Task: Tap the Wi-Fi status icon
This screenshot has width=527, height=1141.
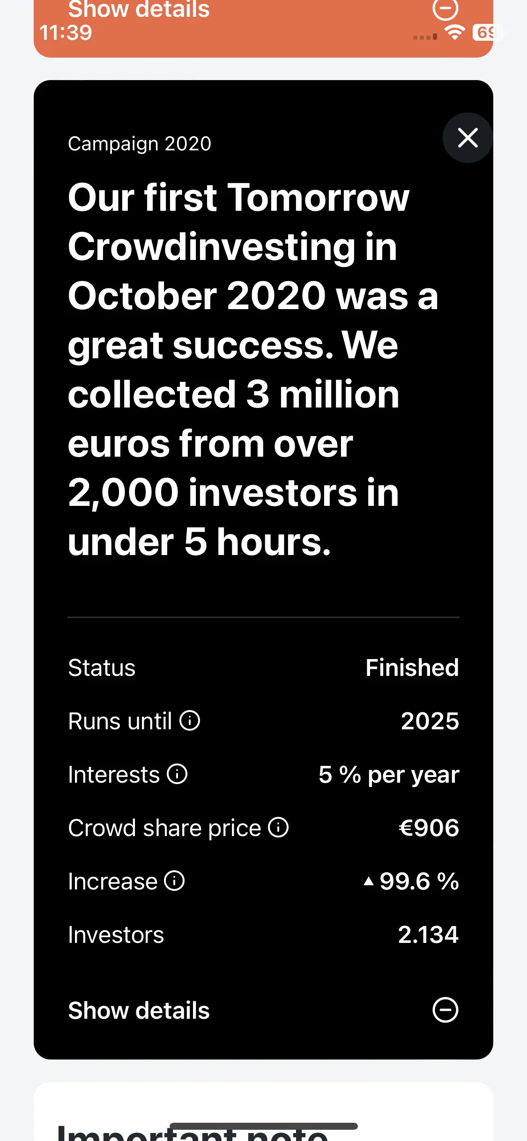Action: point(454,32)
